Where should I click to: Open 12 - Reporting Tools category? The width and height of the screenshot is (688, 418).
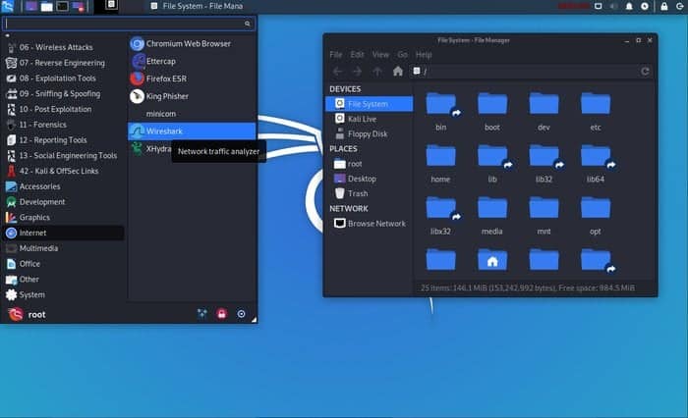(64, 140)
